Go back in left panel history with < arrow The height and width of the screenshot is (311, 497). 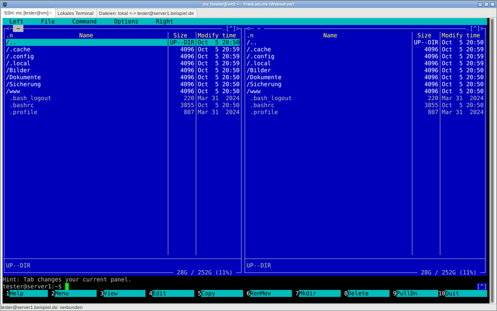point(7,29)
